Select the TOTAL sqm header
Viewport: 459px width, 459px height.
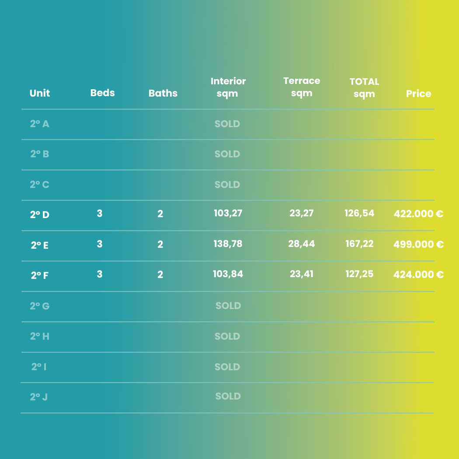point(364,88)
